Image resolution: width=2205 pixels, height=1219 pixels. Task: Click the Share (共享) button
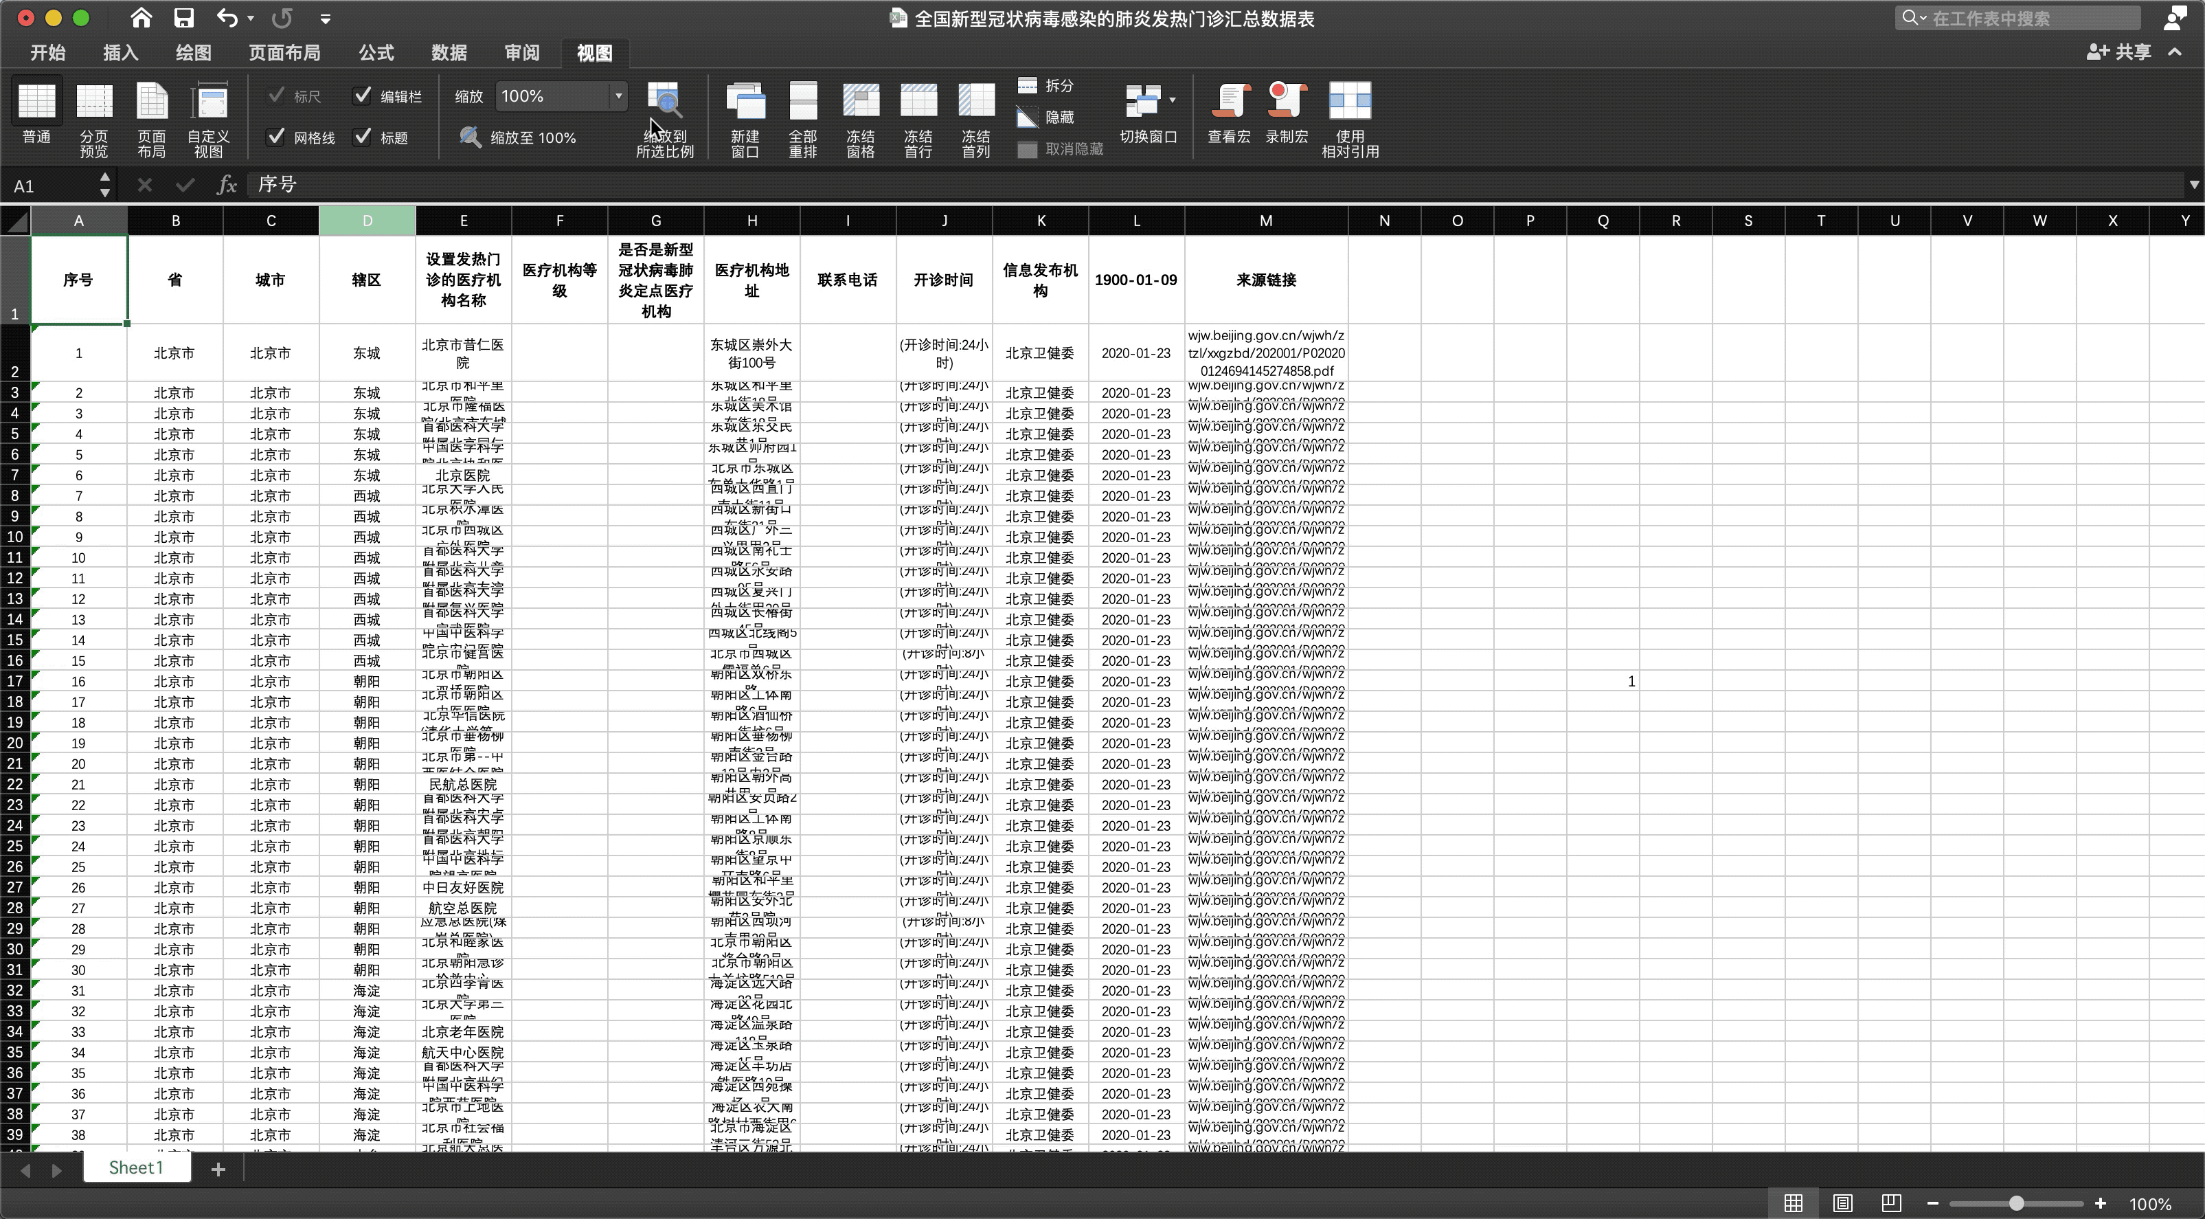pos(2119,52)
